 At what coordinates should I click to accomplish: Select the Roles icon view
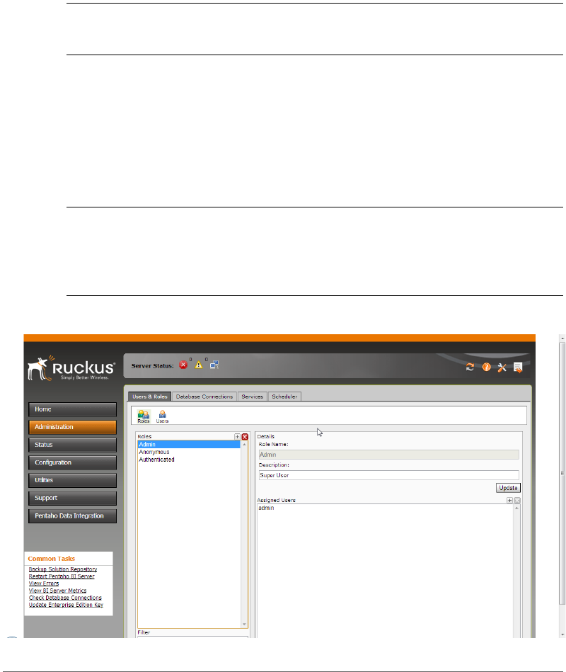coord(144,416)
